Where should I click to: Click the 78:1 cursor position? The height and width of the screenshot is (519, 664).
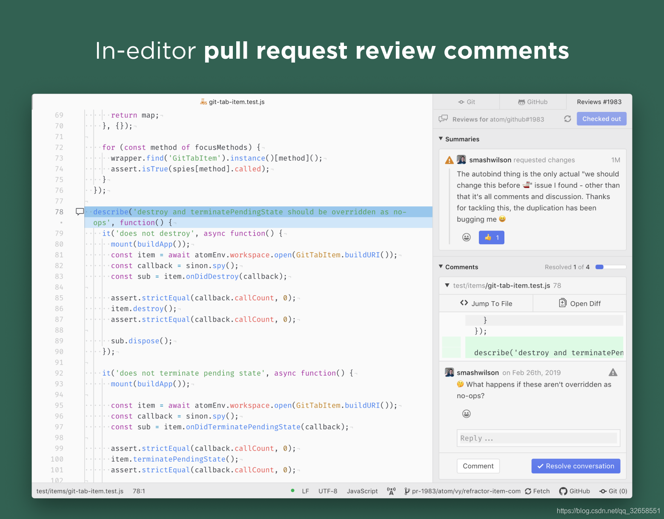click(139, 491)
